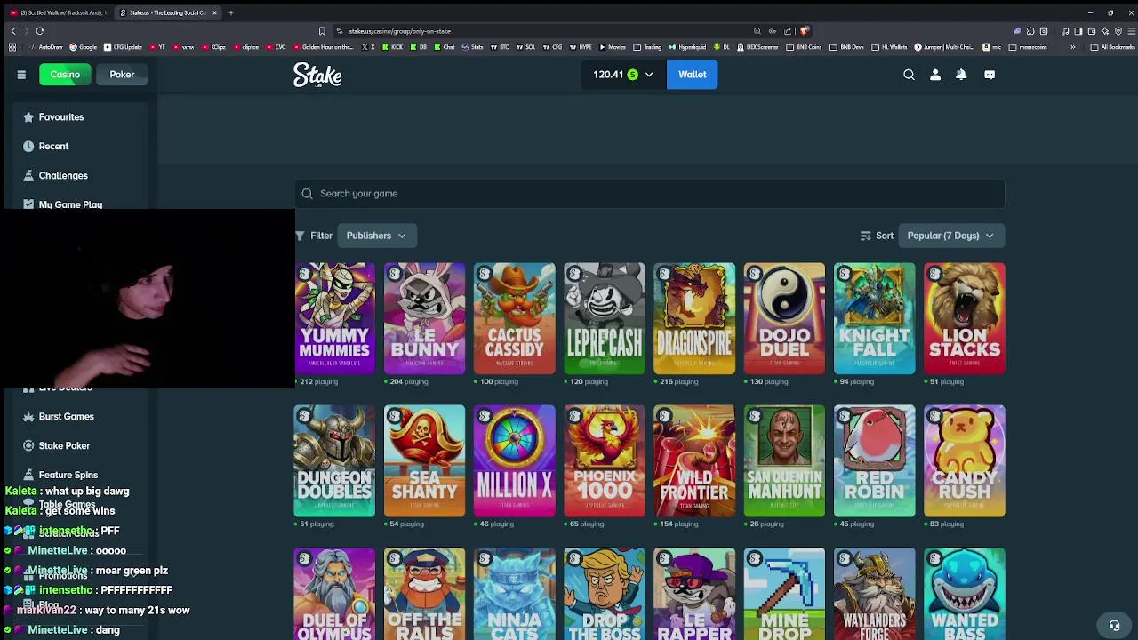The width and height of the screenshot is (1138, 640).
Task: Click the Filter label
Action: pyautogui.click(x=321, y=236)
